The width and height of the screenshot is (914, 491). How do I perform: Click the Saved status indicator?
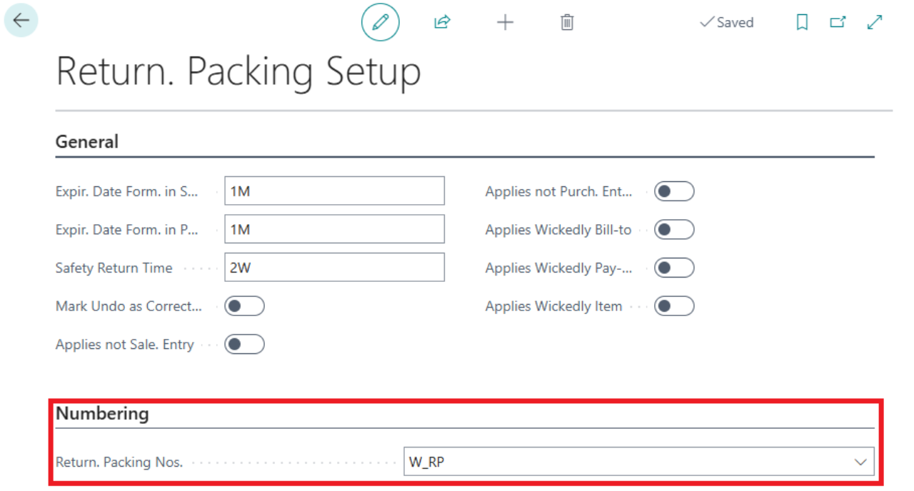coord(727,22)
